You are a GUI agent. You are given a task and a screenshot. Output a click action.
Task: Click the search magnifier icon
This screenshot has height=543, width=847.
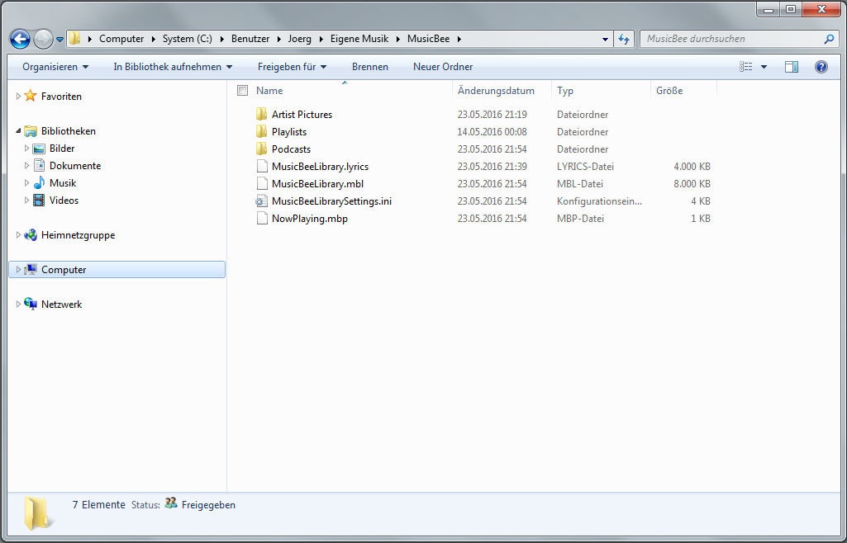click(829, 39)
